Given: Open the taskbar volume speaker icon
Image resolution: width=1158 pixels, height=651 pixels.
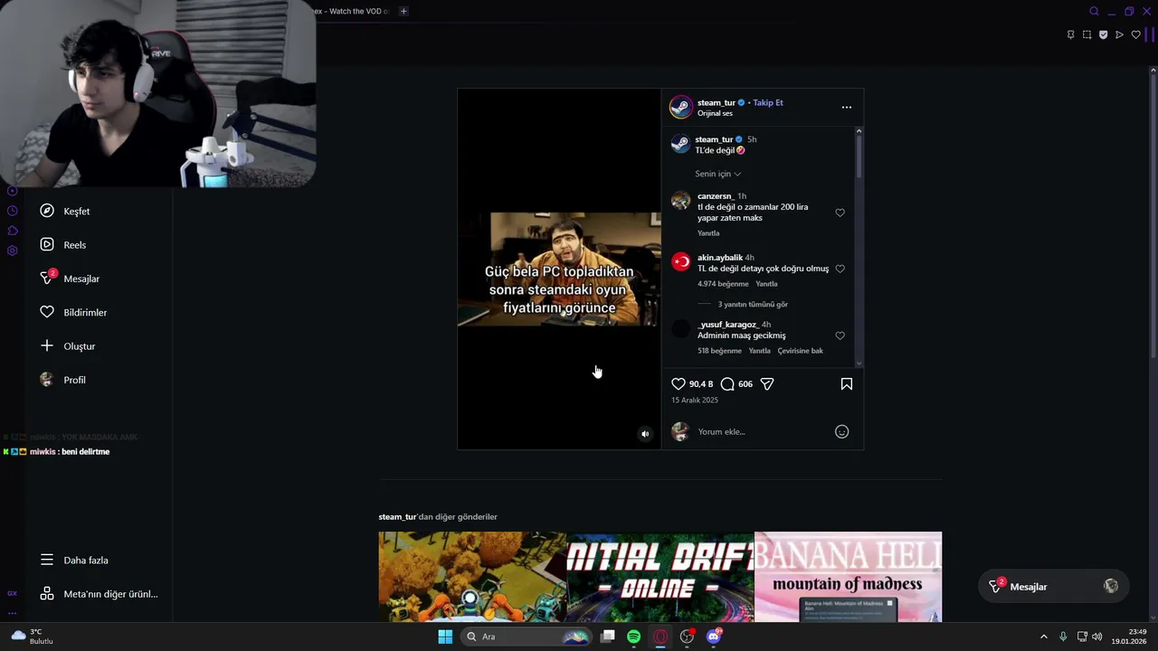Looking at the screenshot, I should click(1097, 637).
